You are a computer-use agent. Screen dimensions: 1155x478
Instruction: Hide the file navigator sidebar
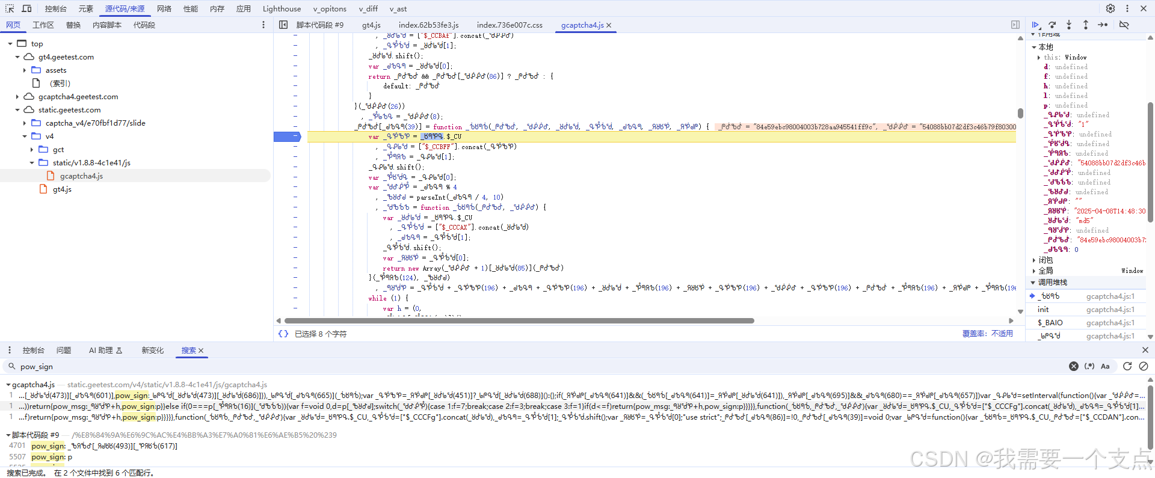coord(283,25)
